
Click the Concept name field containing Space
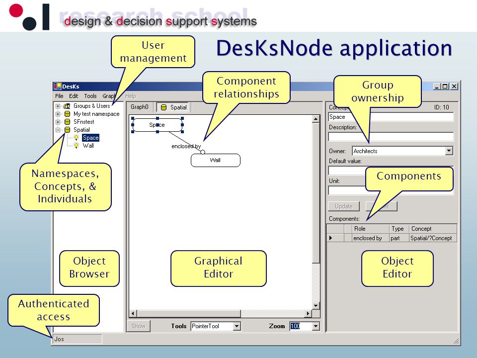point(391,117)
